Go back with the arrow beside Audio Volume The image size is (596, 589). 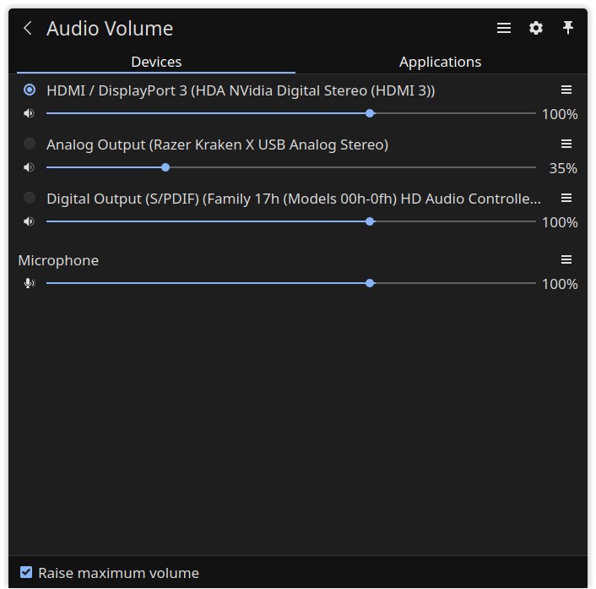[27, 28]
